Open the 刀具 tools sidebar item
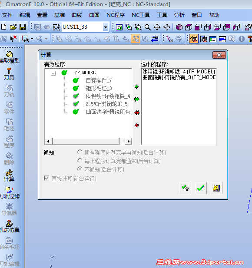This screenshot has width=252, height=268. point(9,74)
